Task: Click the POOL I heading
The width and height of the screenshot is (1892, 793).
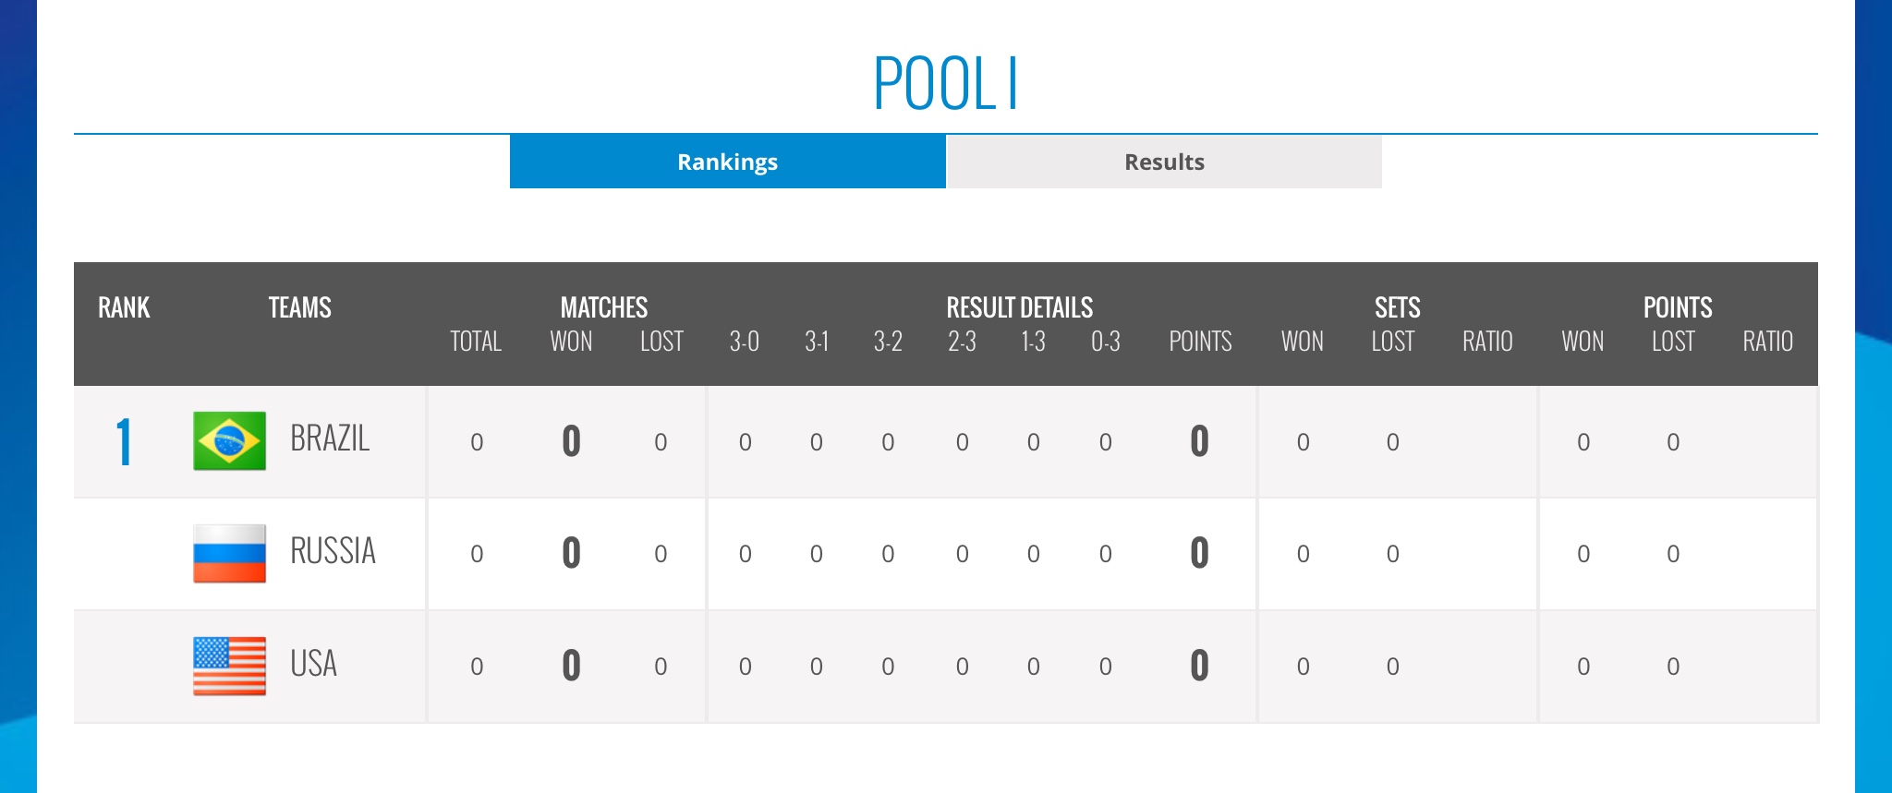Action: [945, 84]
